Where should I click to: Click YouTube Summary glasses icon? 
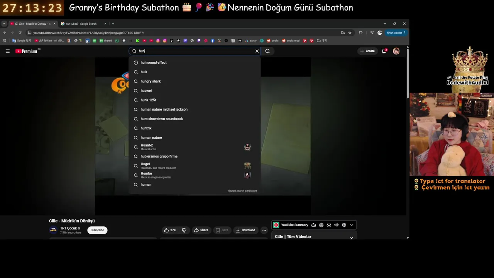click(329, 225)
